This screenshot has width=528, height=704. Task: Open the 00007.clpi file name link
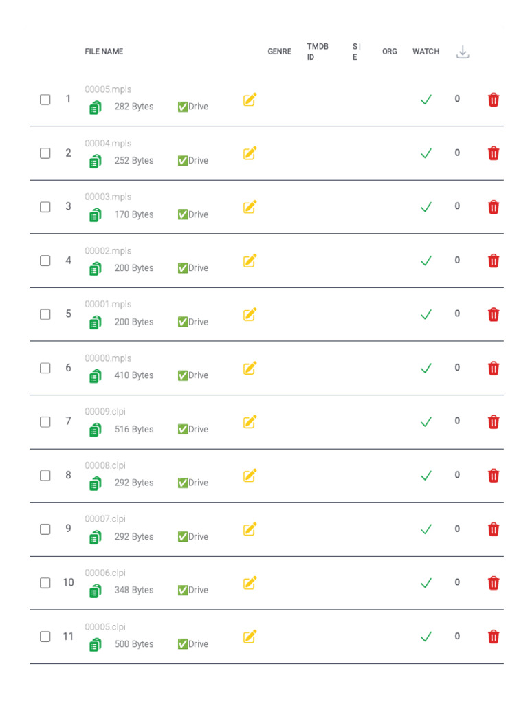[x=105, y=519]
